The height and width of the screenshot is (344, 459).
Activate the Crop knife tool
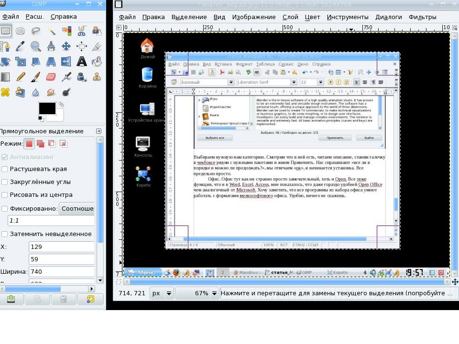[97, 46]
